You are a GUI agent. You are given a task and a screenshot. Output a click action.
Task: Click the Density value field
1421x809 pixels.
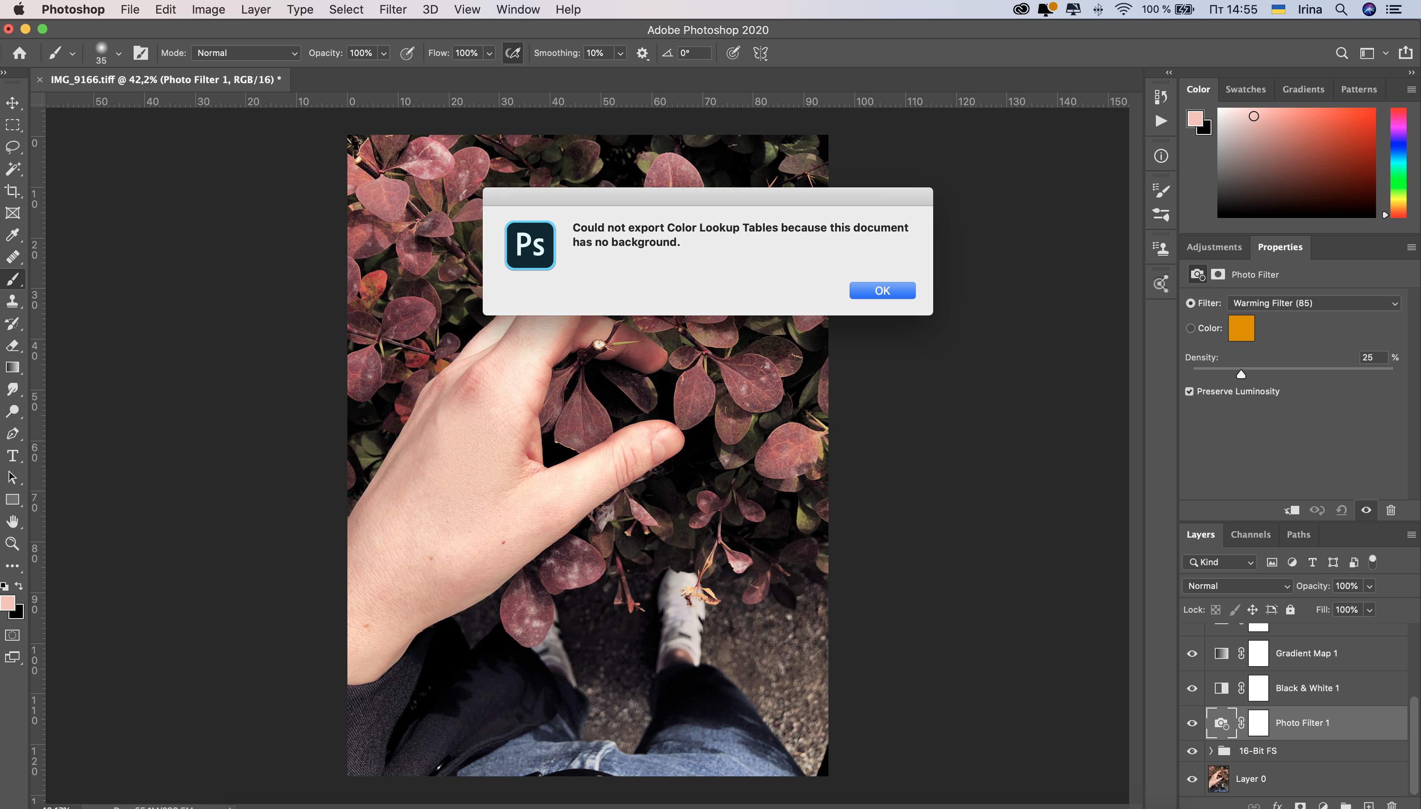tap(1374, 357)
